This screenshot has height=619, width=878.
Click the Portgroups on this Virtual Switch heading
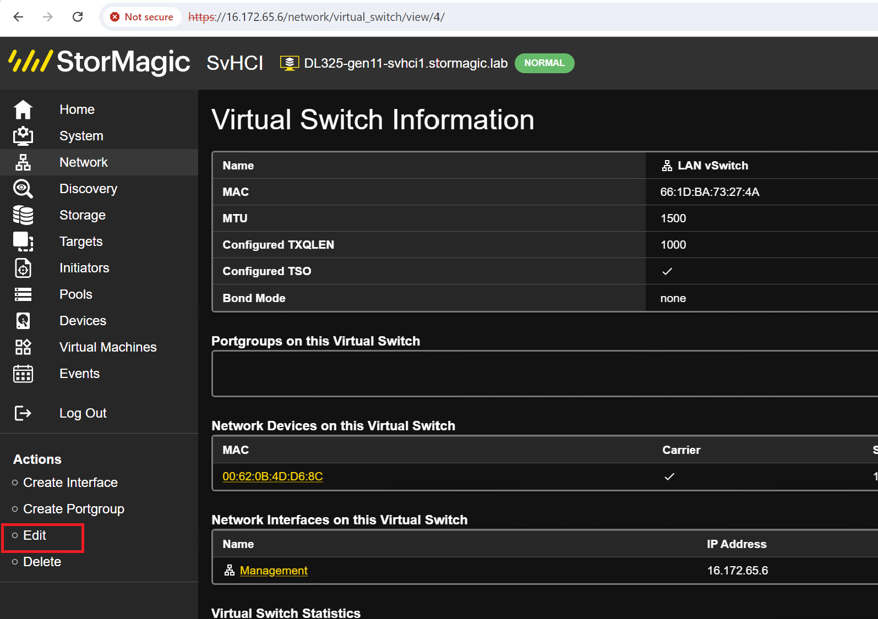pyautogui.click(x=315, y=341)
